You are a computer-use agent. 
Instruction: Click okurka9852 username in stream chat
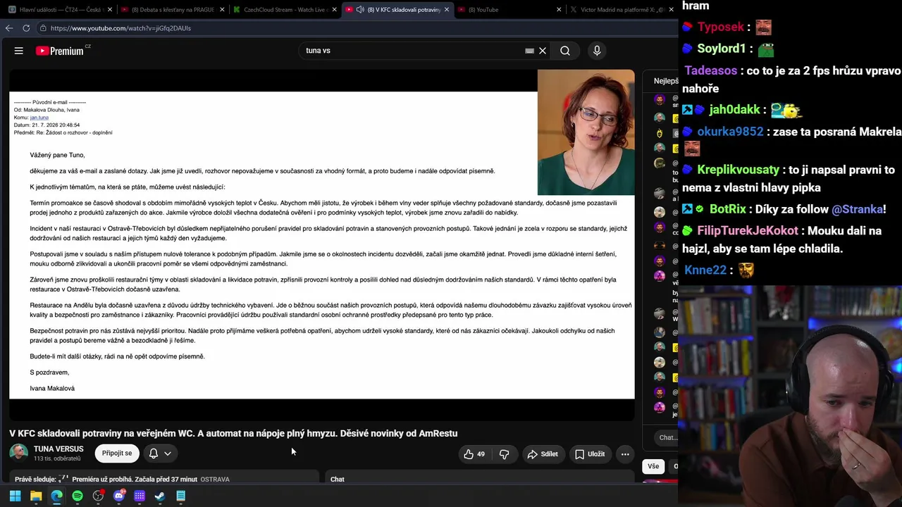point(730,132)
